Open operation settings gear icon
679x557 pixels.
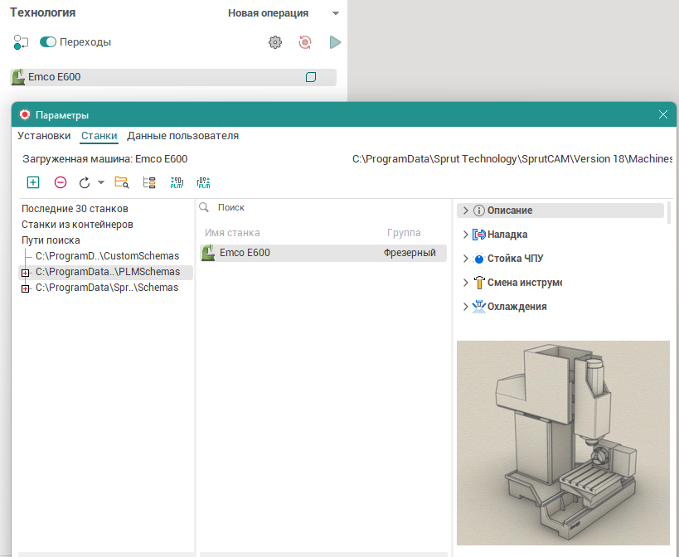point(275,42)
